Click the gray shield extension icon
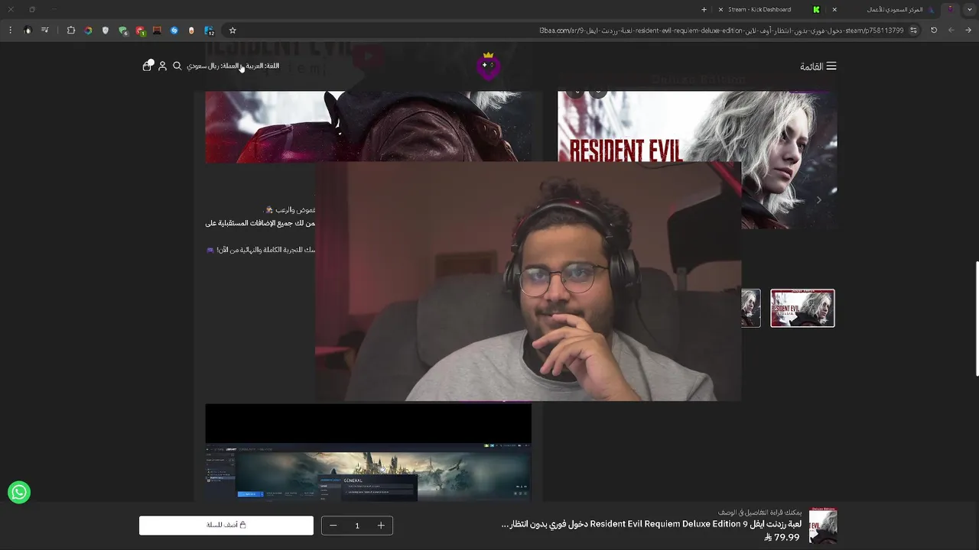This screenshot has width=979, height=550. pos(106,31)
